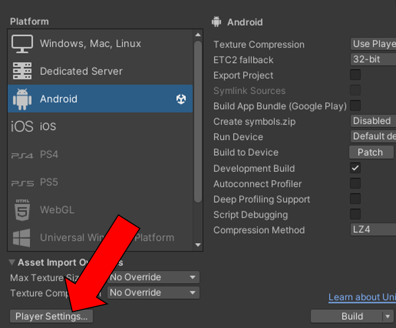Follow the Learn about Unity link
This screenshot has height=328, width=396.
pyautogui.click(x=361, y=297)
